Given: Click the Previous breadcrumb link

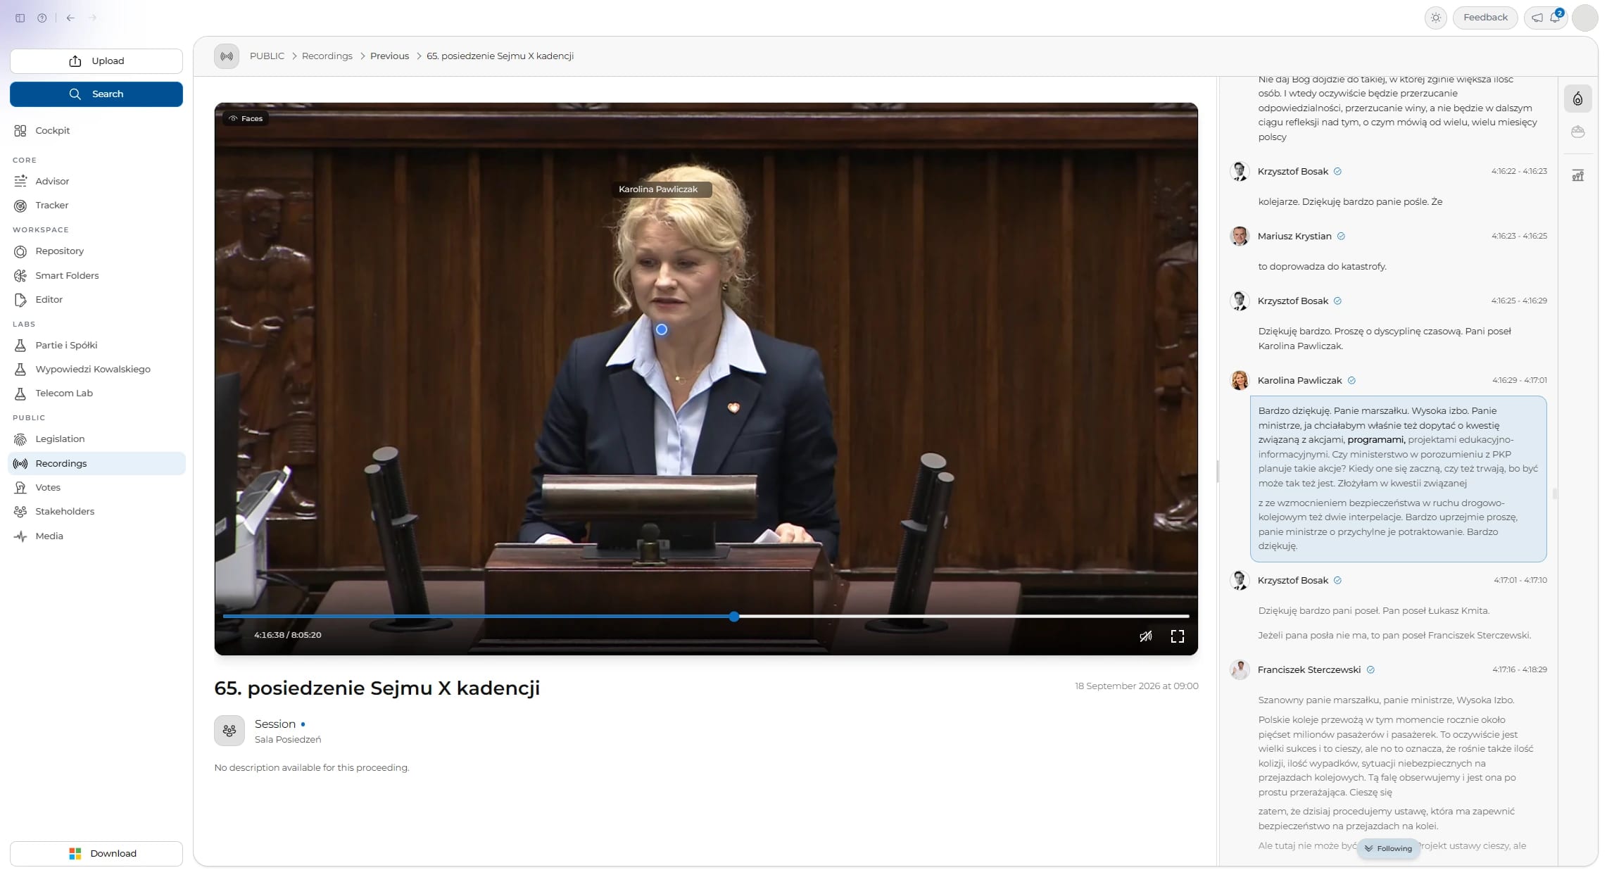Looking at the screenshot, I should coord(389,56).
